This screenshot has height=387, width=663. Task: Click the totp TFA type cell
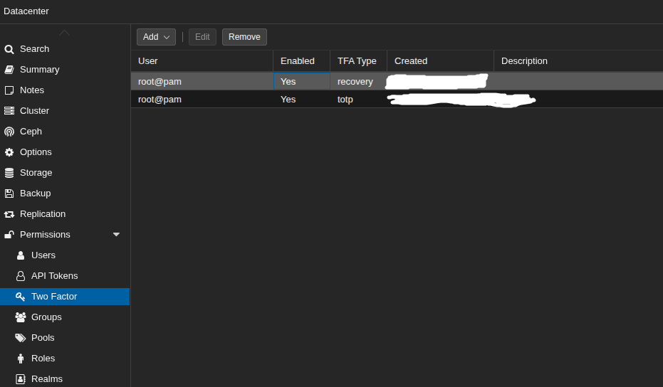[x=359, y=100]
